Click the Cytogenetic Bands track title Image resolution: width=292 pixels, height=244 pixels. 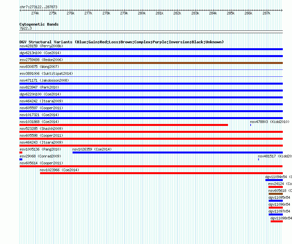tap(39, 24)
